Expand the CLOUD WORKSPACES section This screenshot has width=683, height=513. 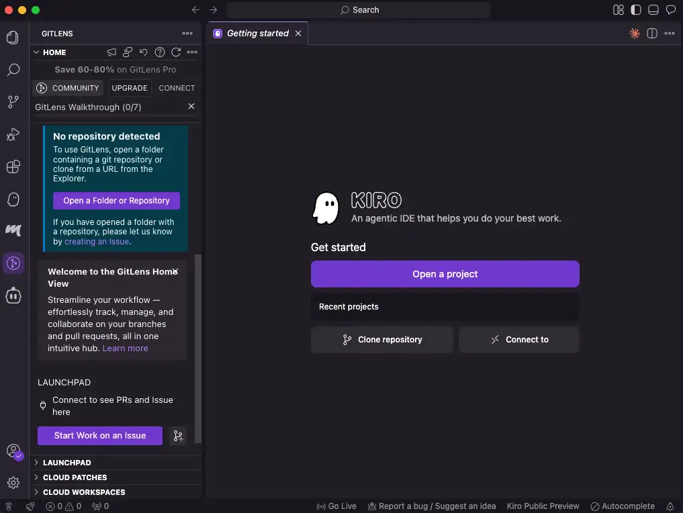point(116,492)
